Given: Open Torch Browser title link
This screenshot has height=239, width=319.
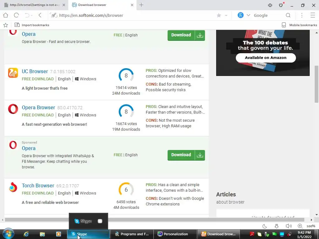Looking at the screenshot, I should click(38, 185).
